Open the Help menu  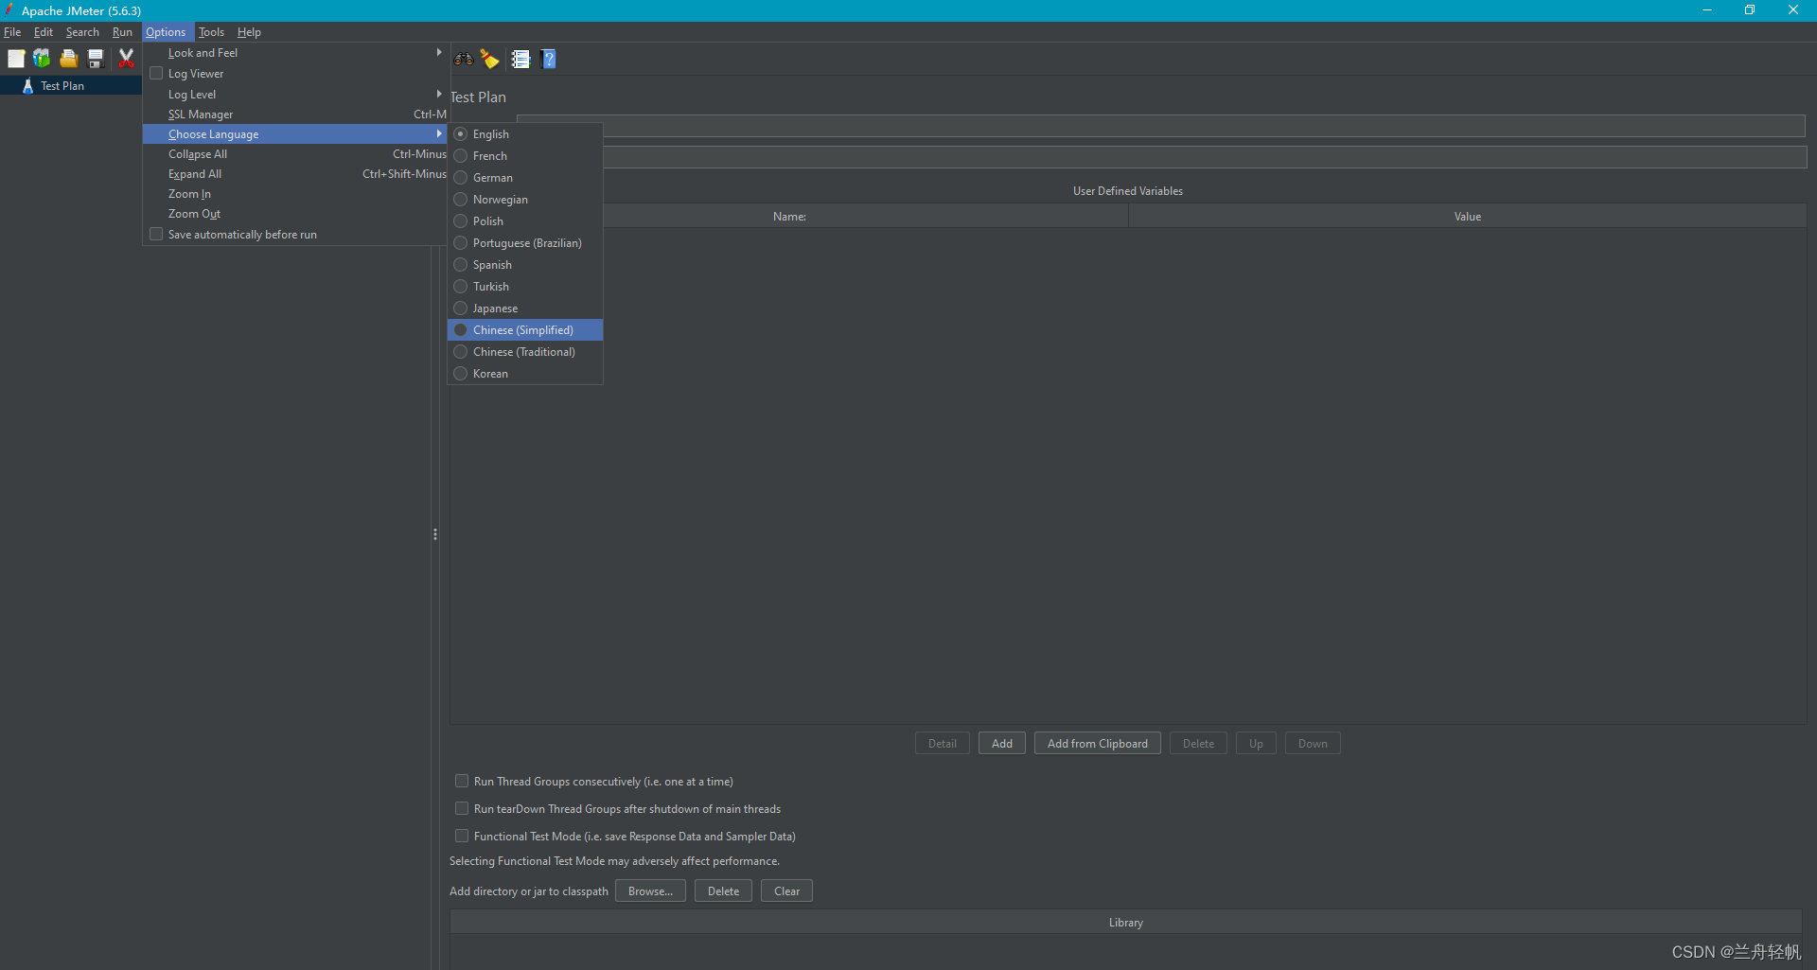click(x=249, y=32)
